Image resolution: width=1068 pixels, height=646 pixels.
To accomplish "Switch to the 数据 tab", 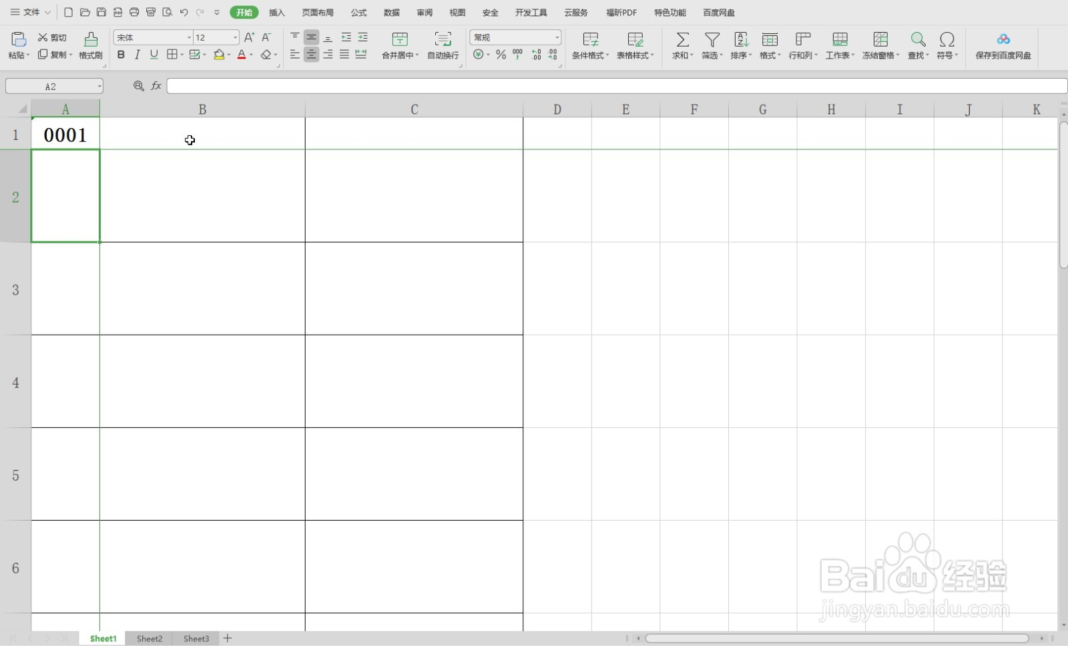I will click(x=392, y=13).
